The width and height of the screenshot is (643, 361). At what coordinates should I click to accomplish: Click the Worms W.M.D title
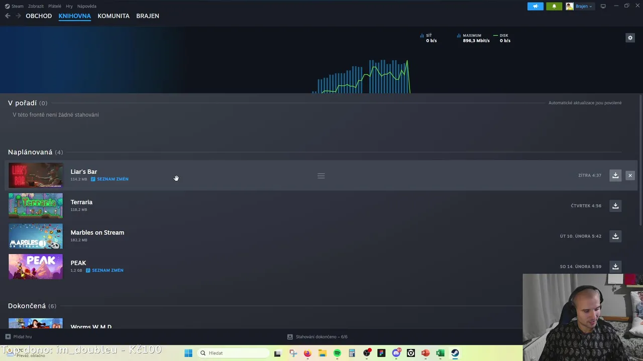coord(91,326)
